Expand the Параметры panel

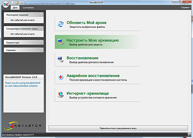41,42
